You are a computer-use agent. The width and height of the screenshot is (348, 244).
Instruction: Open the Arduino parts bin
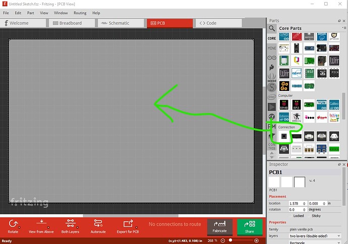272,58
